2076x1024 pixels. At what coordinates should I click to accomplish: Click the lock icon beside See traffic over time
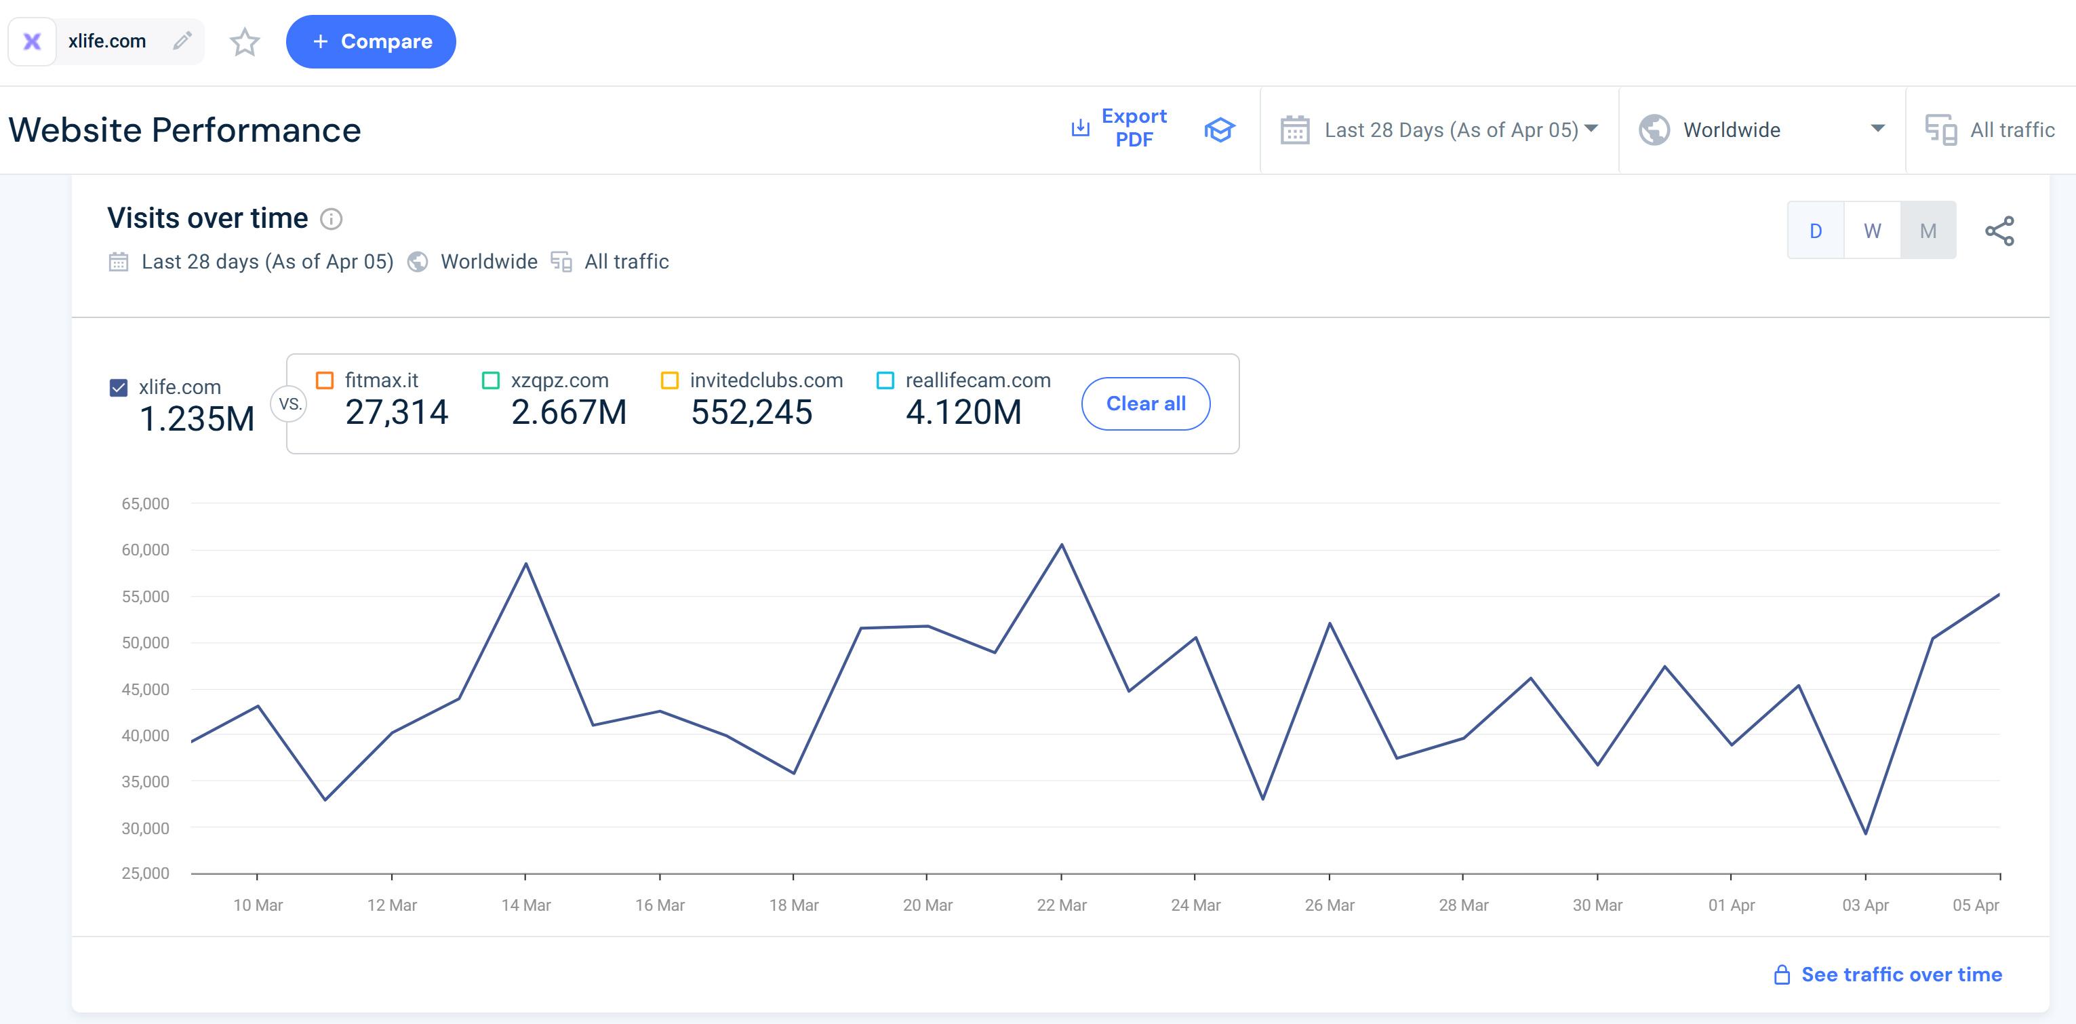coord(1782,974)
